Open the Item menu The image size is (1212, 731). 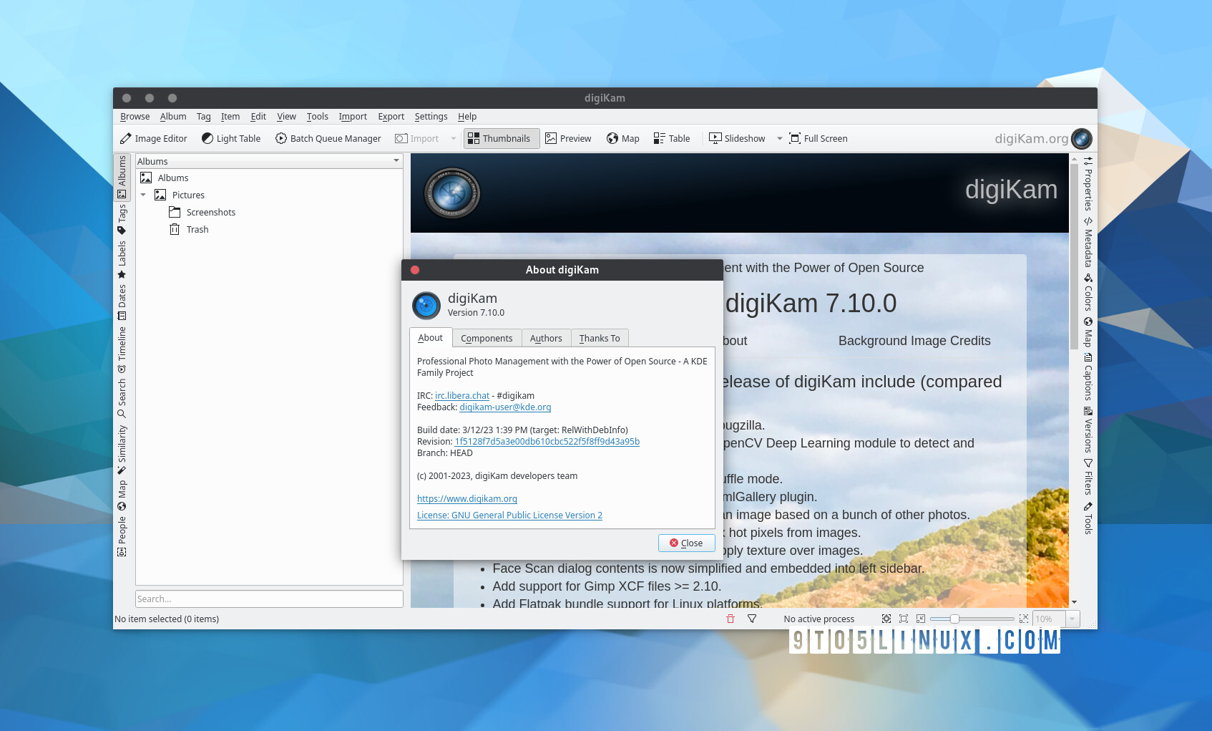click(230, 117)
